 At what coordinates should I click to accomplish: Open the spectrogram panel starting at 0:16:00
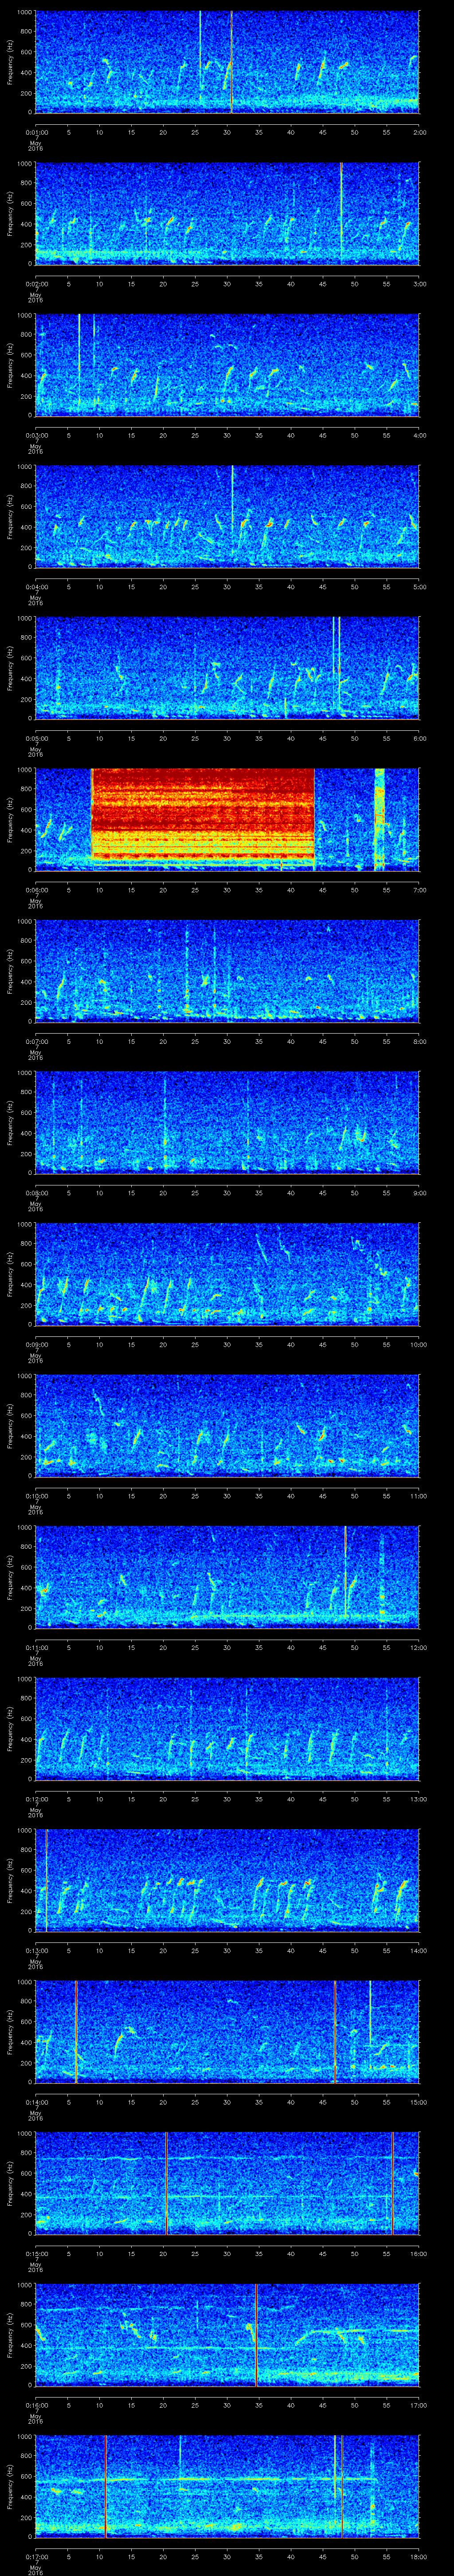pos(227,2335)
